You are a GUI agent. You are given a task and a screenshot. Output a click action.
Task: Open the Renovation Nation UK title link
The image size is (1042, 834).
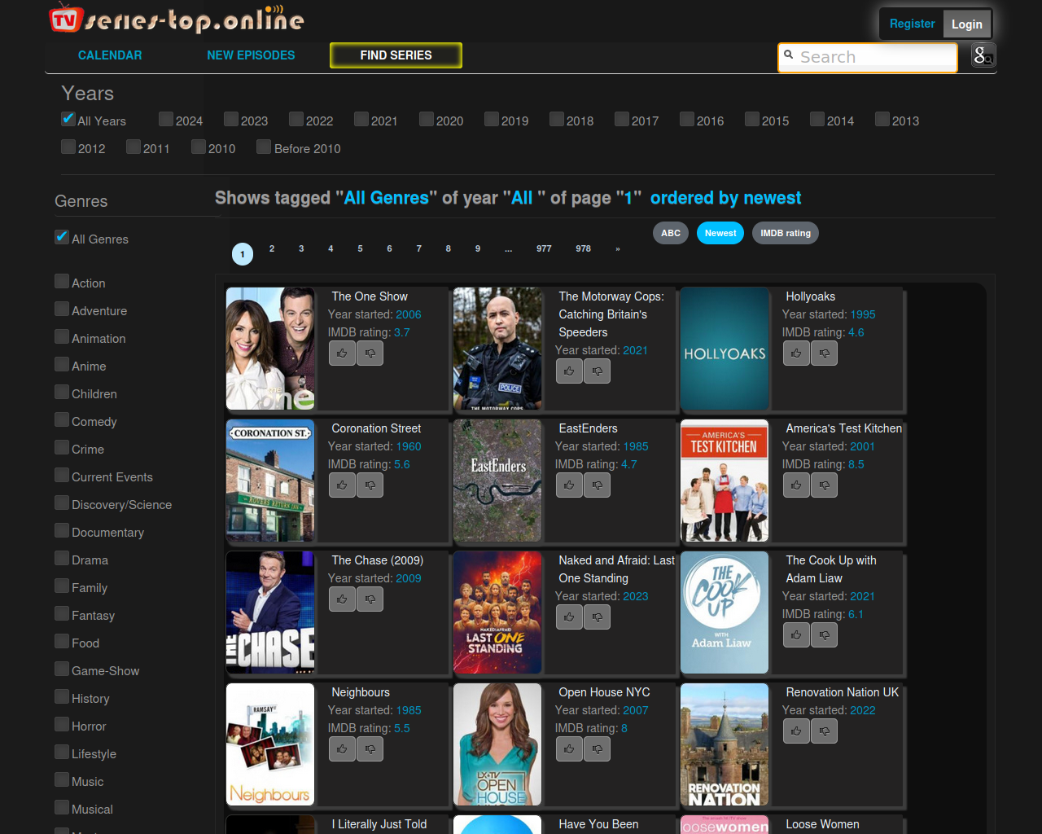pos(843,692)
